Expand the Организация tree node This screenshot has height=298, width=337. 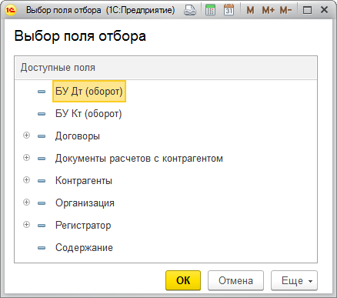(26, 203)
